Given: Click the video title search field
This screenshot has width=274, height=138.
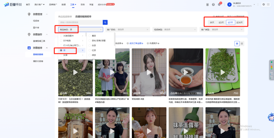Looking at the screenshot, I should point(81,22).
